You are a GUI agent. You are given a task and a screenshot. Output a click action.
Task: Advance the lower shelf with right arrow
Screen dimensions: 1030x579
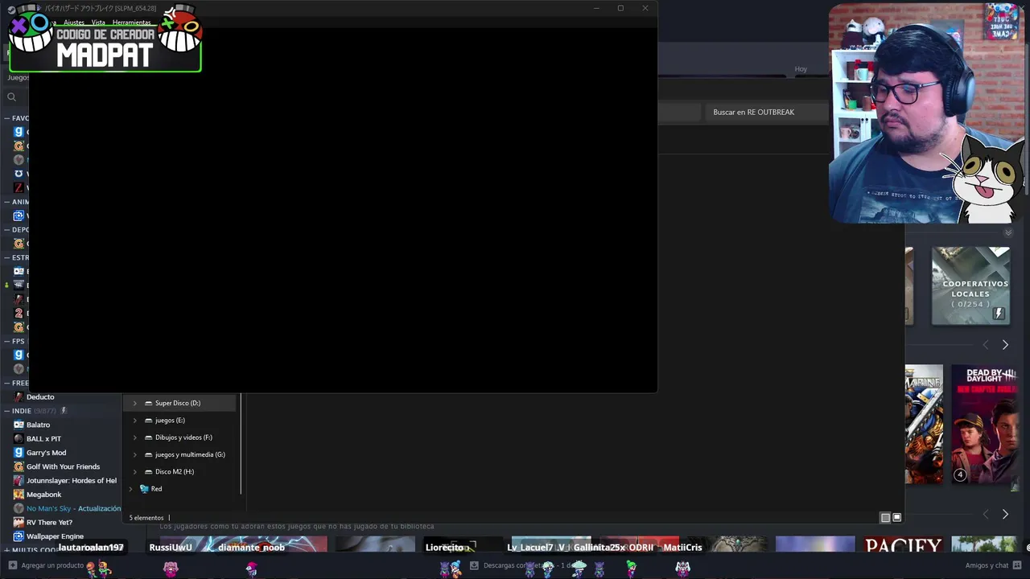tap(1005, 515)
